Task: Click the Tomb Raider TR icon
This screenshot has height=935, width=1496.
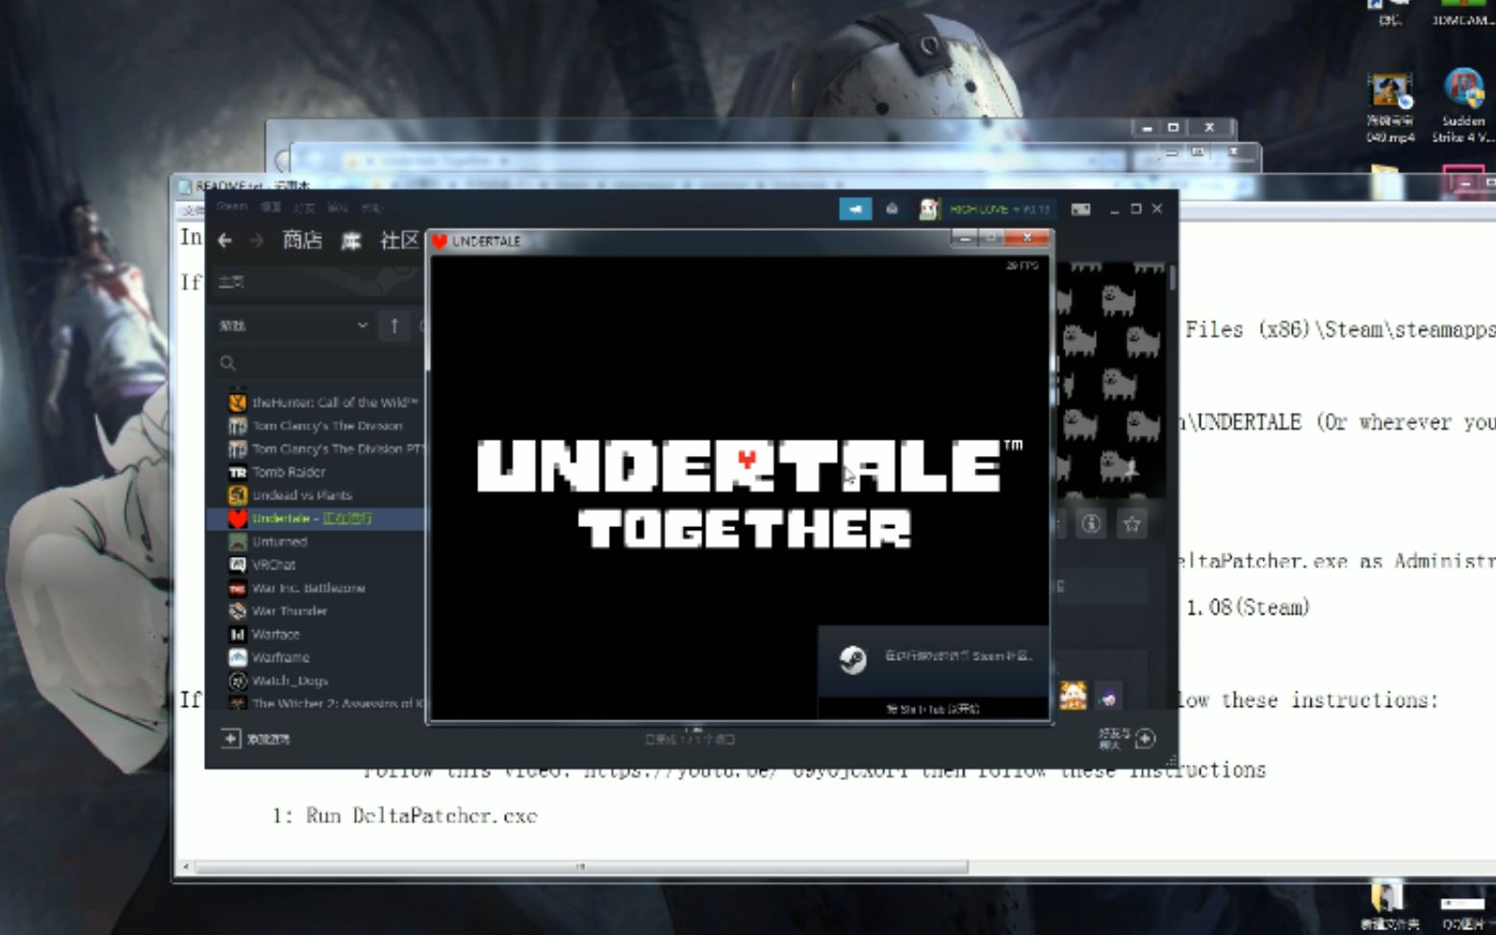Action: point(238,471)
